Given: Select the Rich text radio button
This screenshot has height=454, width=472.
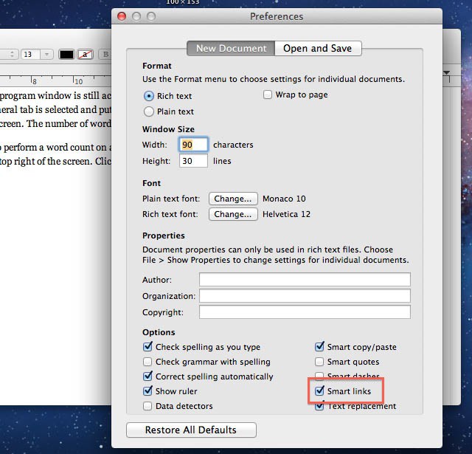Looking at the screenshot, I should pos(149,96).
